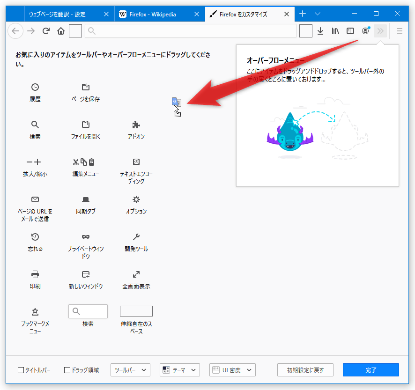The image size is (415, 390).
Task: Close the Firefox - Wikipedia tab
Action: (197, 14)
